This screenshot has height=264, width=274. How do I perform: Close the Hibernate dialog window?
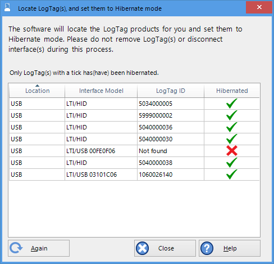tap(259, 7)
